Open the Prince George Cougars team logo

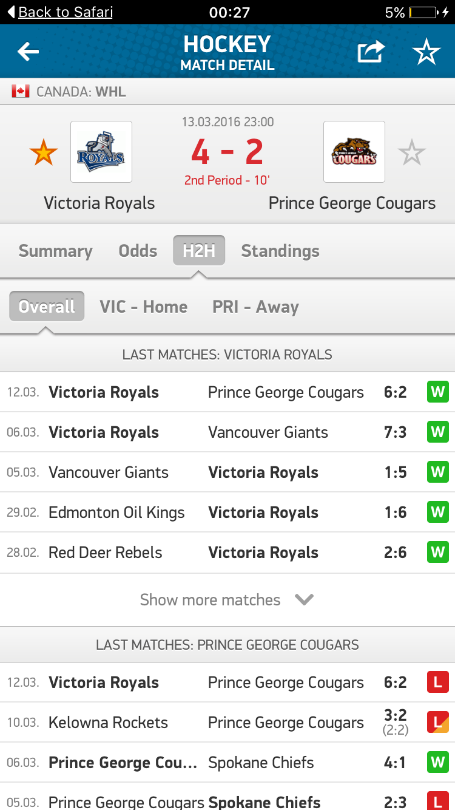point(354,152)
